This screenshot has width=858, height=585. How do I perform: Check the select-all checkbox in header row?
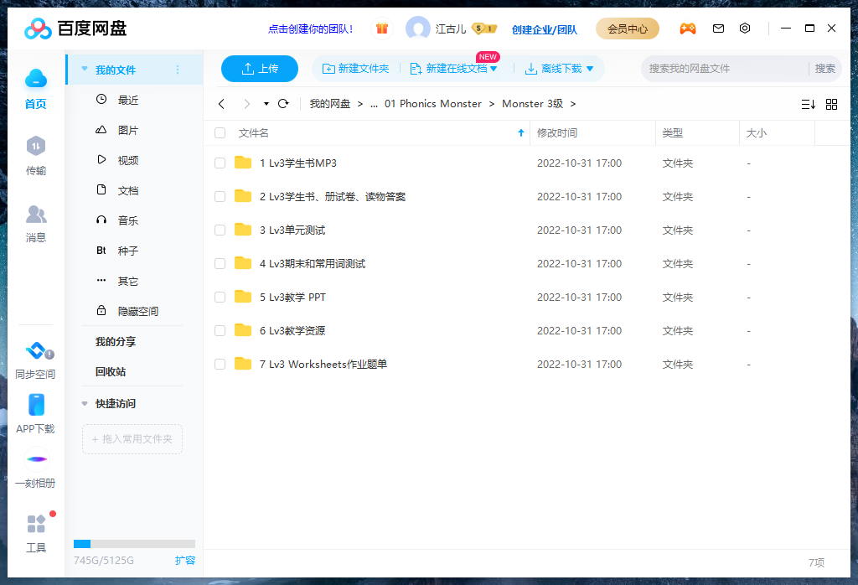point(219,132)
